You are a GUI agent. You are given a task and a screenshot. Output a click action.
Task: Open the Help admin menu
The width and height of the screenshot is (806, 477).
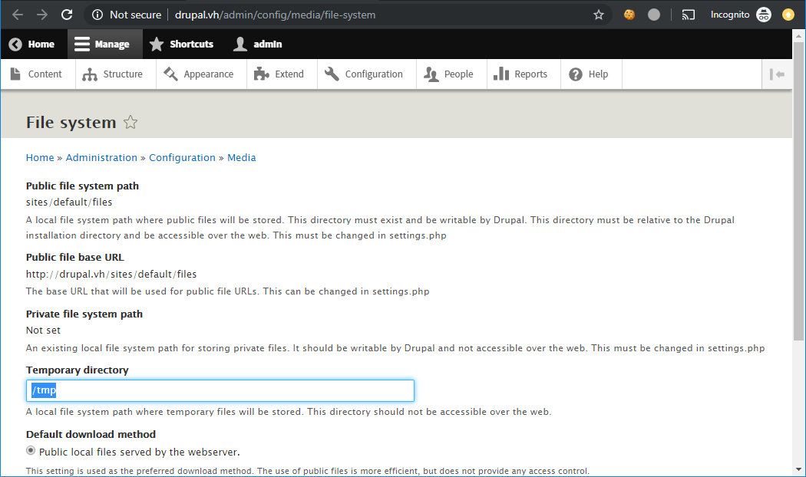(x=592, y=74)
